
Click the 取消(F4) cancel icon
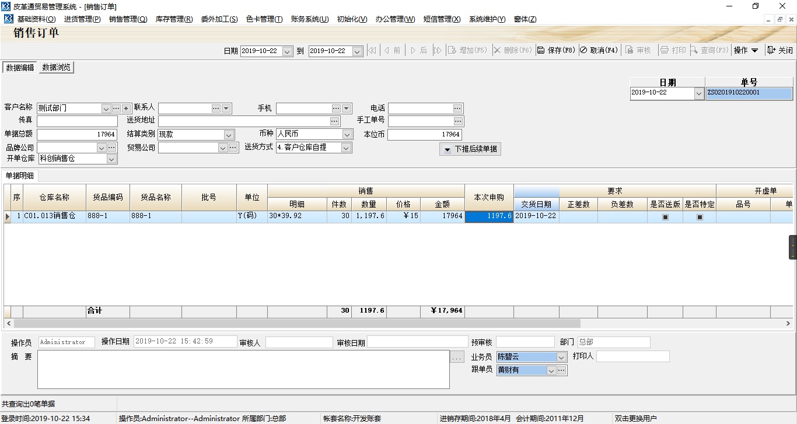pyautogui.click(x=583, y=50)
